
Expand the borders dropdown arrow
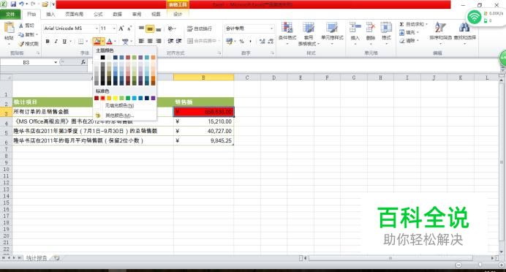pos(86,41)
